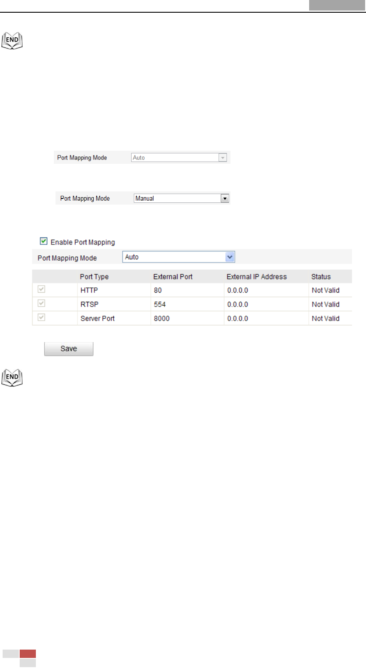The image size is (366, 668).
Task: Expand the greyed-out Auto mode dropdown
Action: tap(179, 157)
